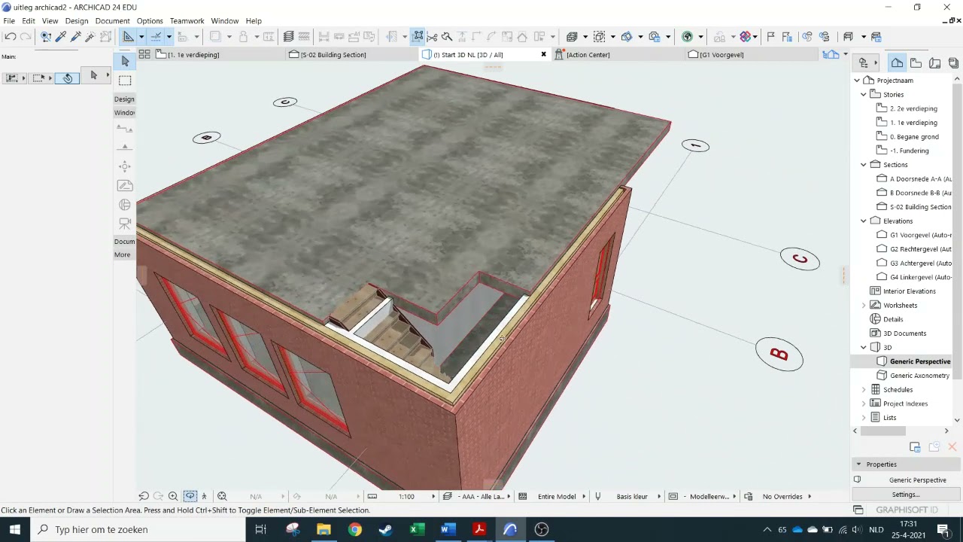This screenshot has height=542, width=963.
Task: Switch to the G1 Voorgevel tab
Action: click(x=750, y=54)
